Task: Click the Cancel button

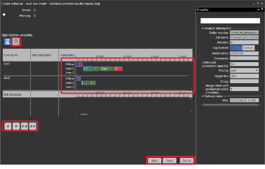Action: pos(187,160)
